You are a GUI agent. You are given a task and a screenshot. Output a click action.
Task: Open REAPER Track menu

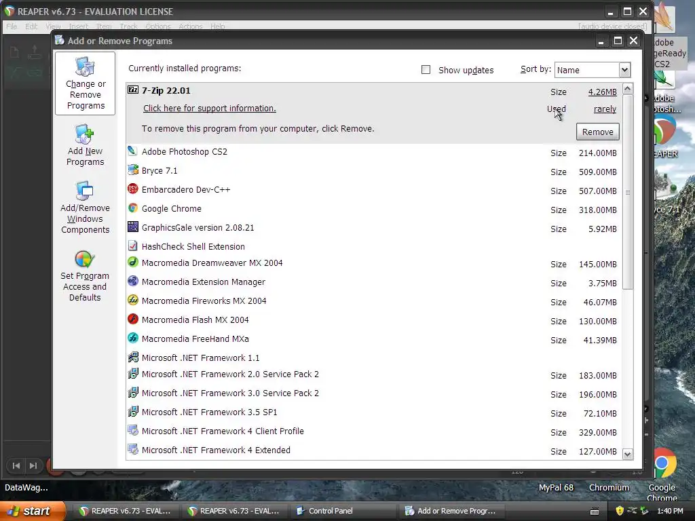pos(128,26)
